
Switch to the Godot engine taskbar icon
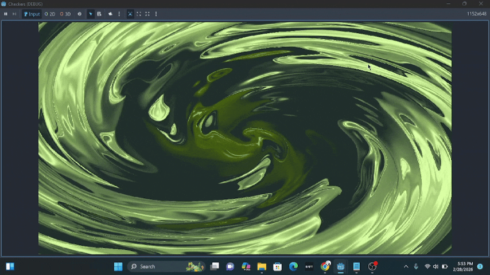(x=341, y=266)
